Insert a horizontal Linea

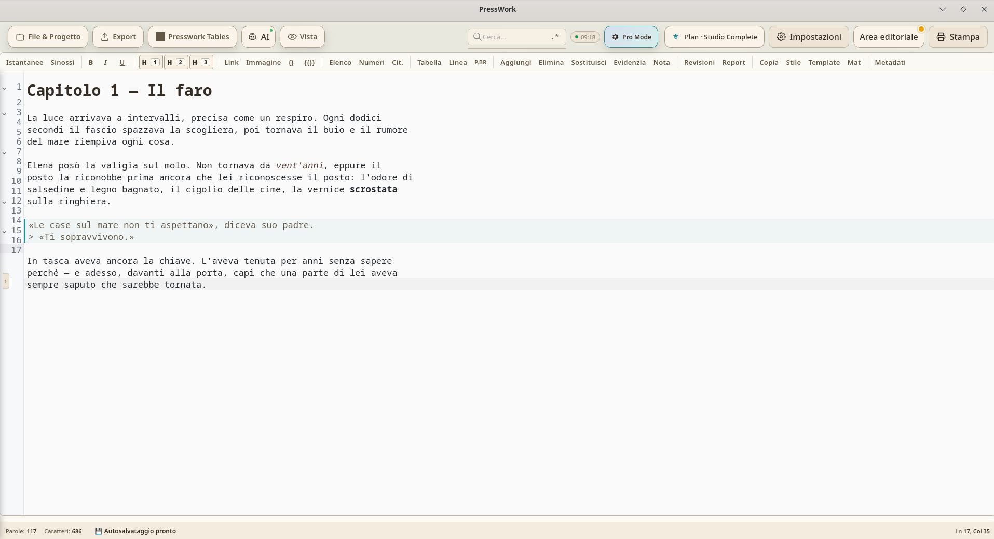click(x=458, y=62)
